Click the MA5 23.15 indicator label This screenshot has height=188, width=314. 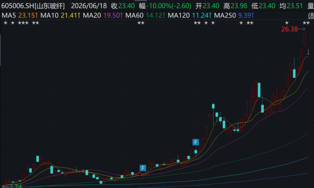(x=20, y=15)
